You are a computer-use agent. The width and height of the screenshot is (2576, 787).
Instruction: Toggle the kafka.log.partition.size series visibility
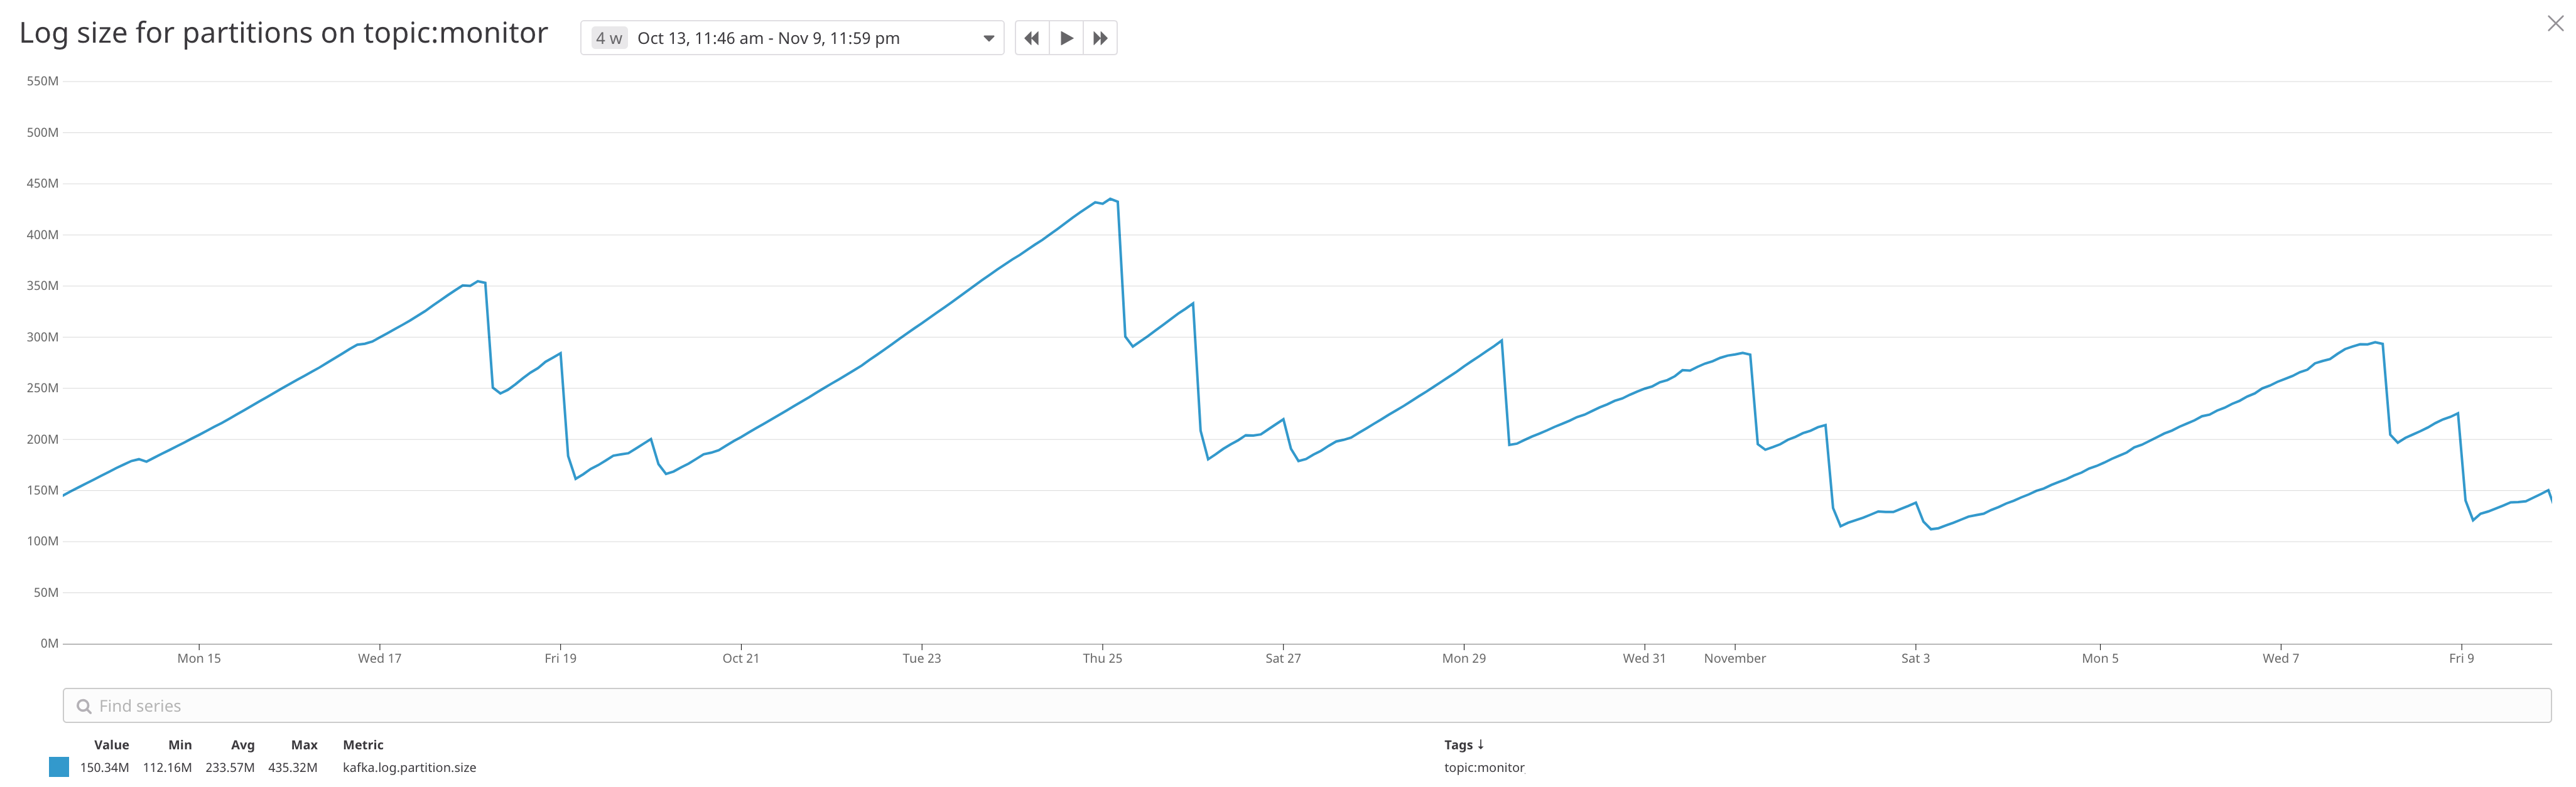pos(59,767)
